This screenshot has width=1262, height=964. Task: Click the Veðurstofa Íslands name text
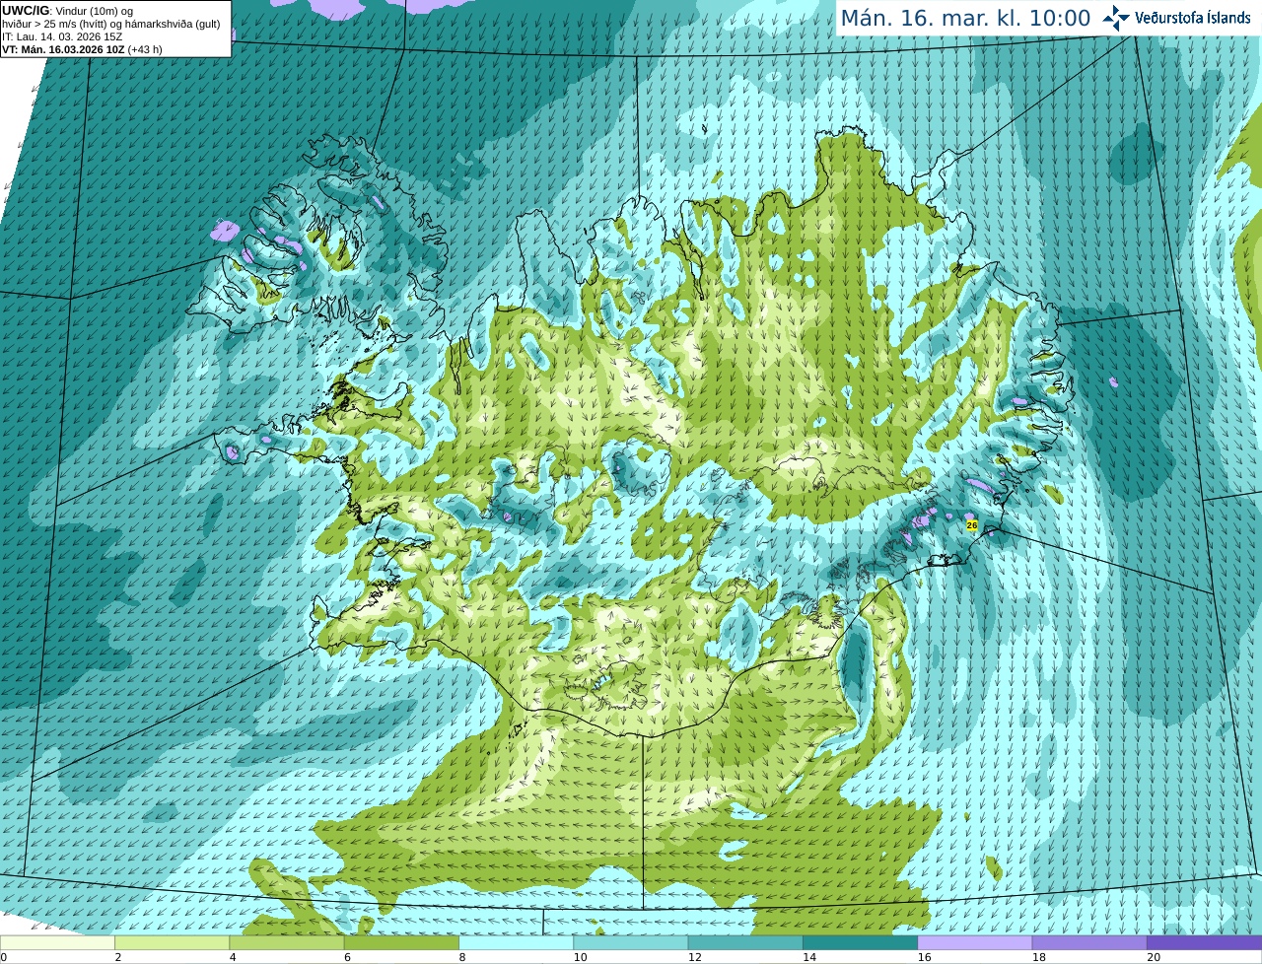[x=1193, y=18]
